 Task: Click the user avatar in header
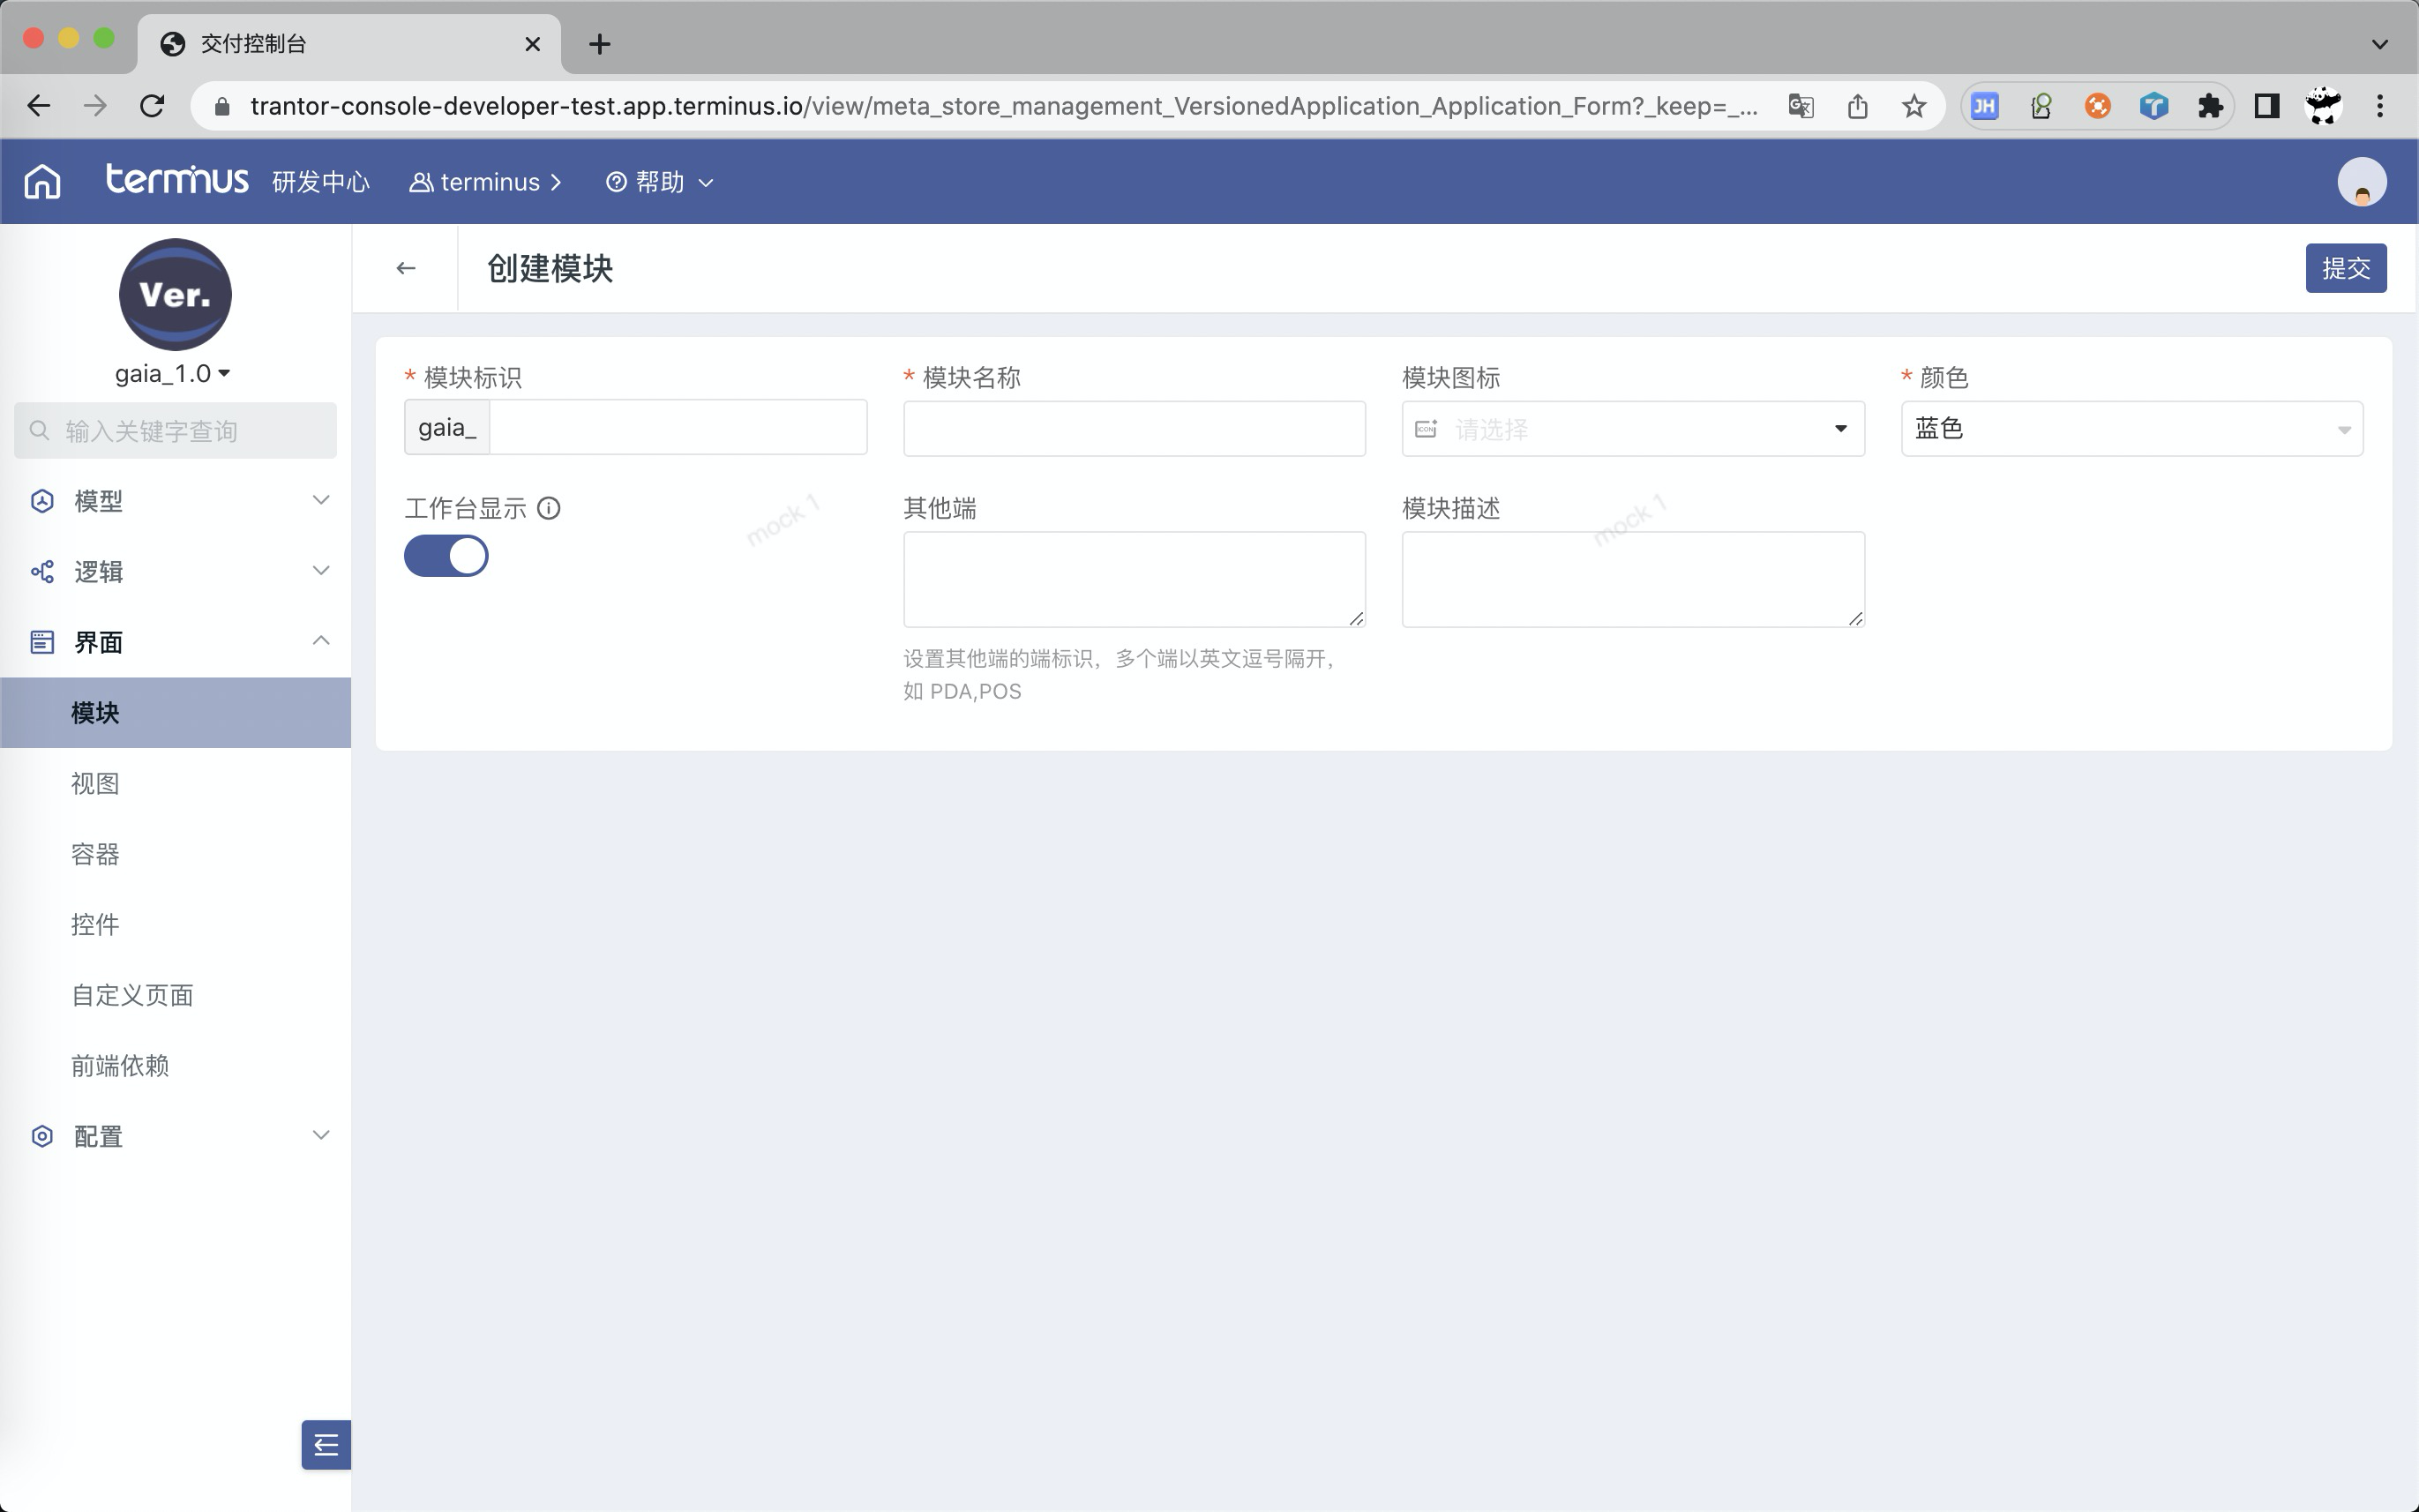[x=2361, y=182]
